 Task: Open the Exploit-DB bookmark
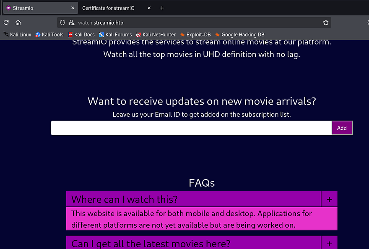coord(195,35)
